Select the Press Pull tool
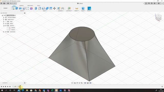164x92 pixels. [36, 8]
